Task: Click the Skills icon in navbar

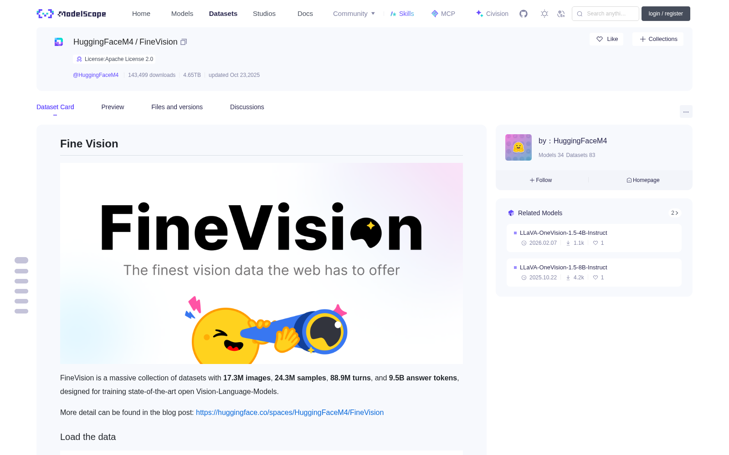Action: (393, 14)
